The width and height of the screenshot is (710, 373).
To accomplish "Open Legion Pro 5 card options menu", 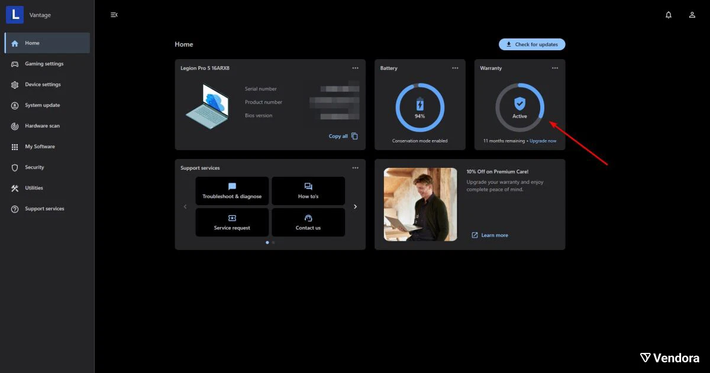I will (x=355, y=68).
